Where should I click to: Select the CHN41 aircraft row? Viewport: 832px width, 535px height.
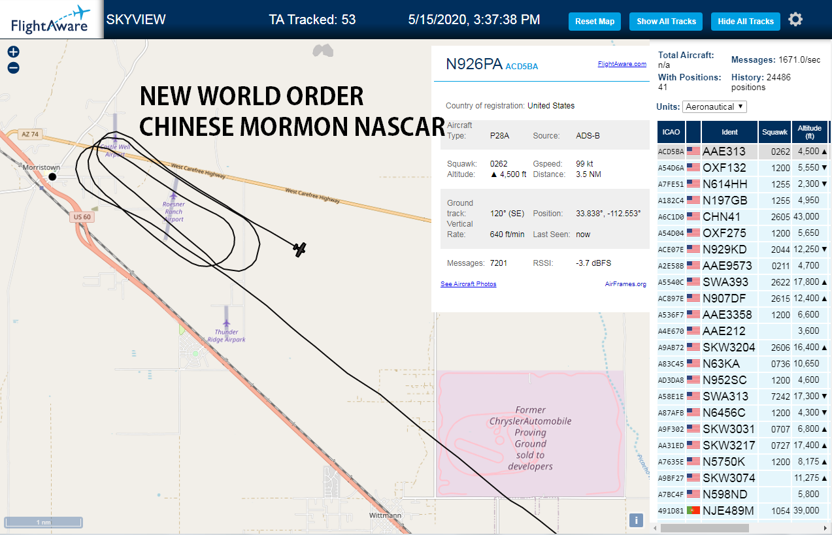point(743,217)
